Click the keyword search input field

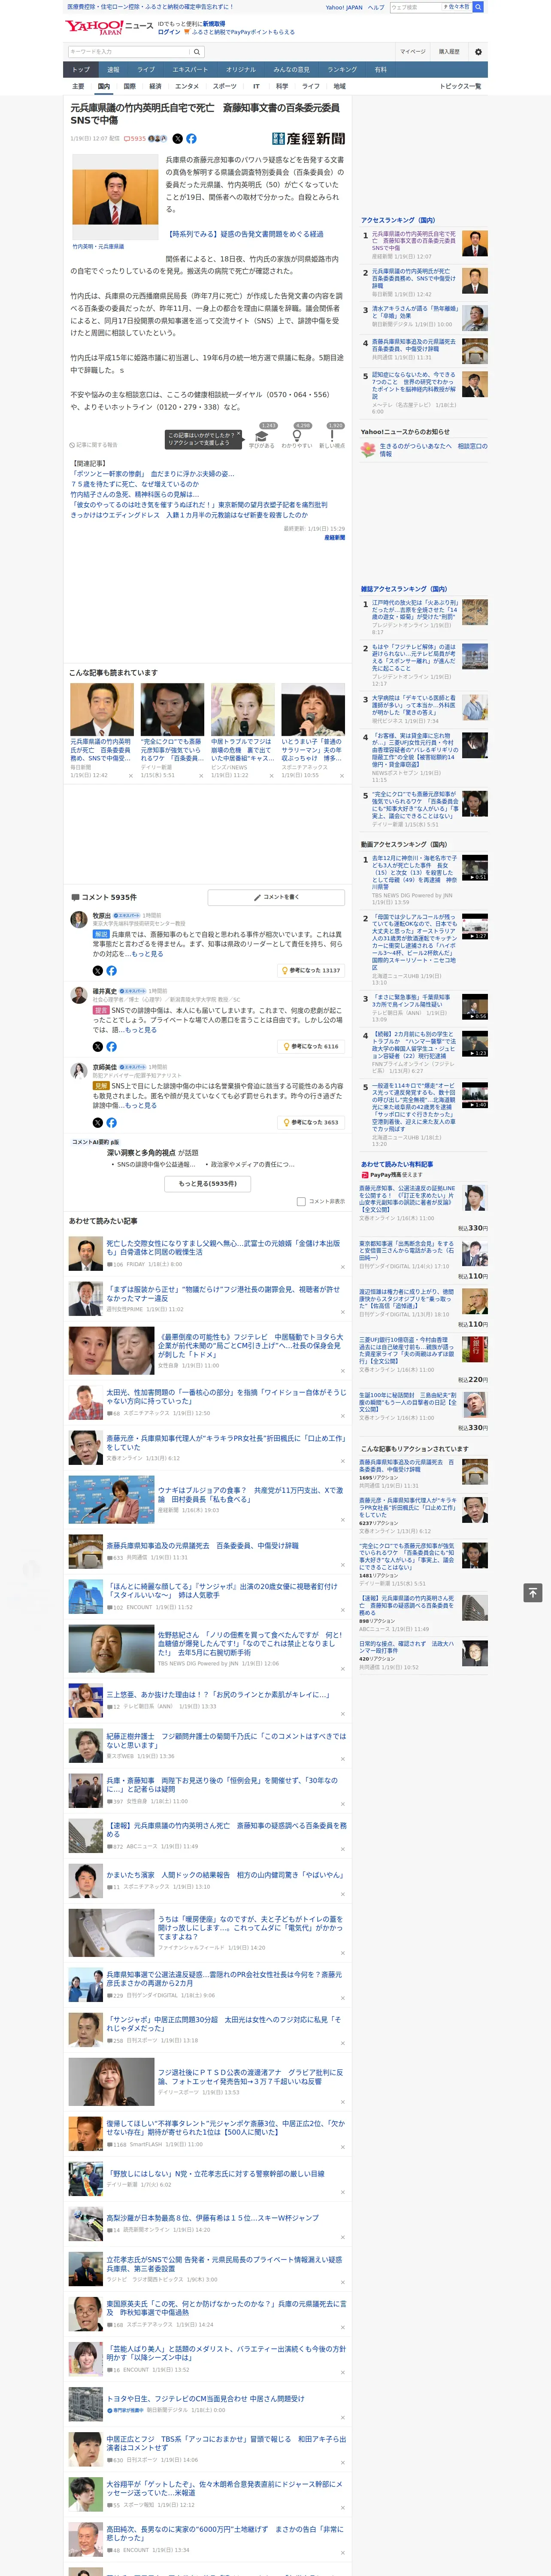tap(128, 52)
